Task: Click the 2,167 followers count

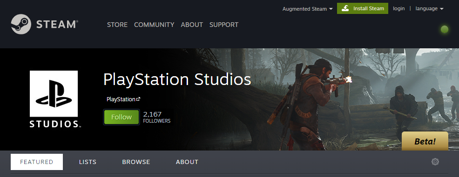Action: (156, 117)
